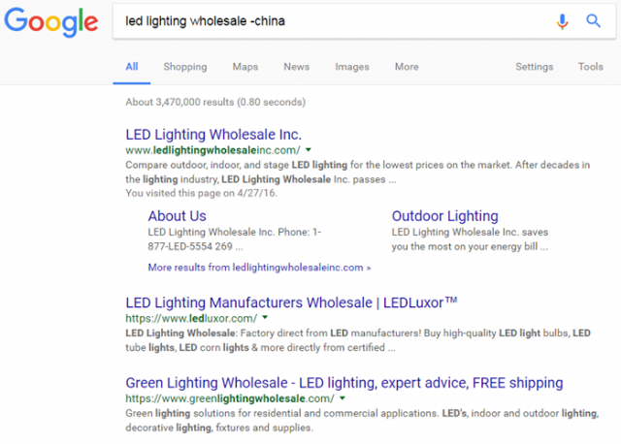Click the Google logo
The height and width of the screenshot is (444, 621).
[x=51, y=22]
